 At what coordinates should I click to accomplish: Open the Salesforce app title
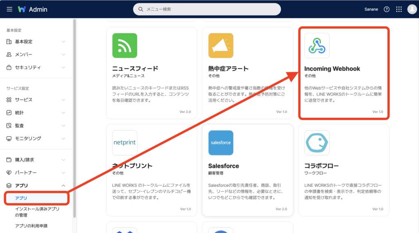224,166
